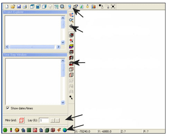The image size is (170, 137).
Task: Select the TIN module green icon
Action: coord(5,130)
